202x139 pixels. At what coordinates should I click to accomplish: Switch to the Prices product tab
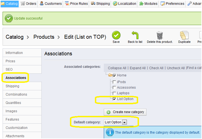click(22, 61)
